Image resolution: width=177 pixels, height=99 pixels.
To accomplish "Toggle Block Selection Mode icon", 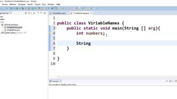I will click(x=66, y=8).
